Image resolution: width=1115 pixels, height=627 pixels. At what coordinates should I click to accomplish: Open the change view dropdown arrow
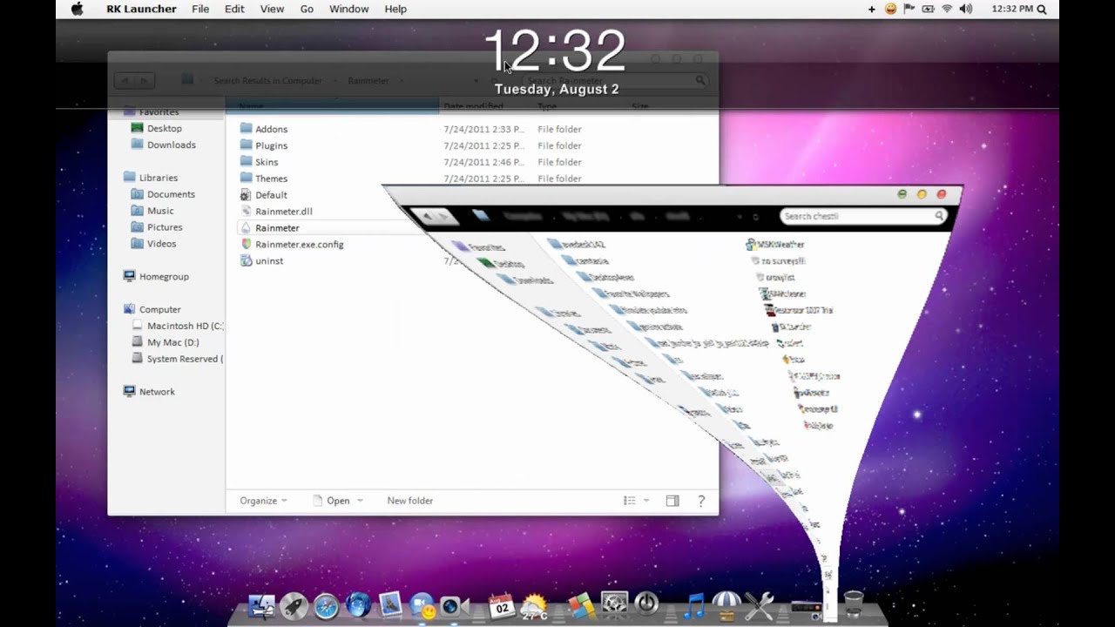point(646,501)
